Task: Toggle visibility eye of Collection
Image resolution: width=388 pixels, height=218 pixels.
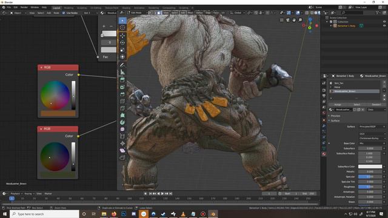Action: pyautogui.click(x=384, y=22)
